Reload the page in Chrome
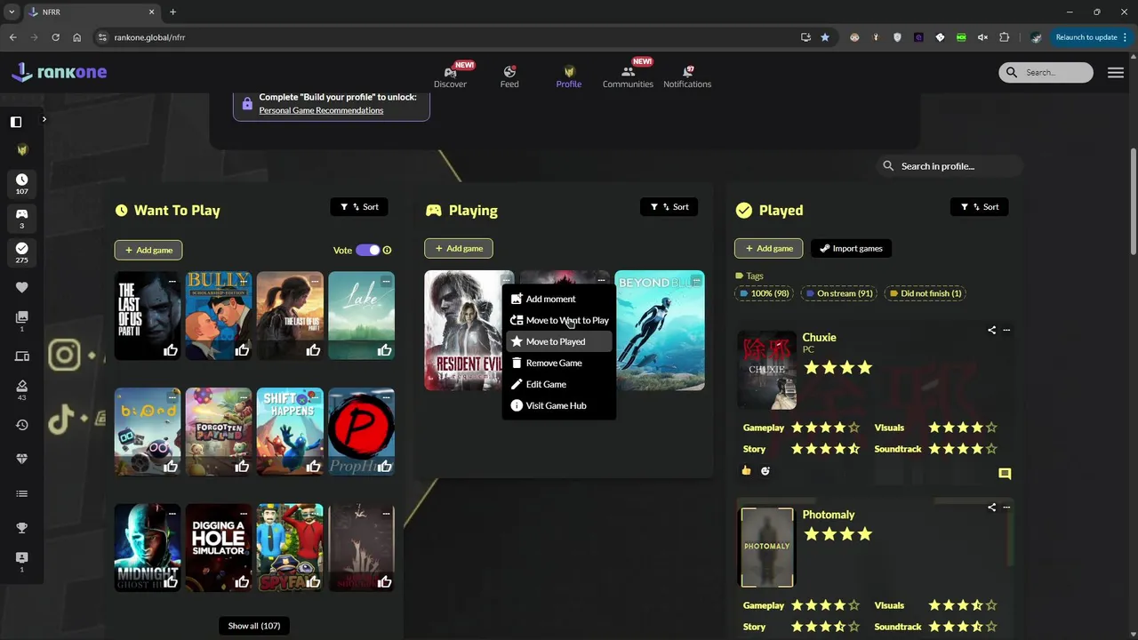 [55, 37]
